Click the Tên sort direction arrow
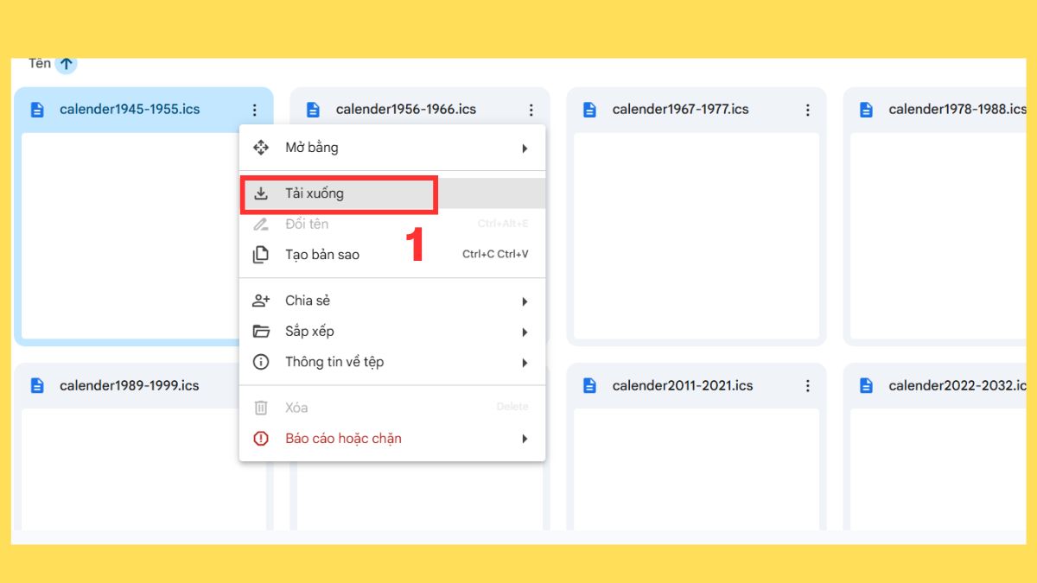 click(x=67, y=64)
